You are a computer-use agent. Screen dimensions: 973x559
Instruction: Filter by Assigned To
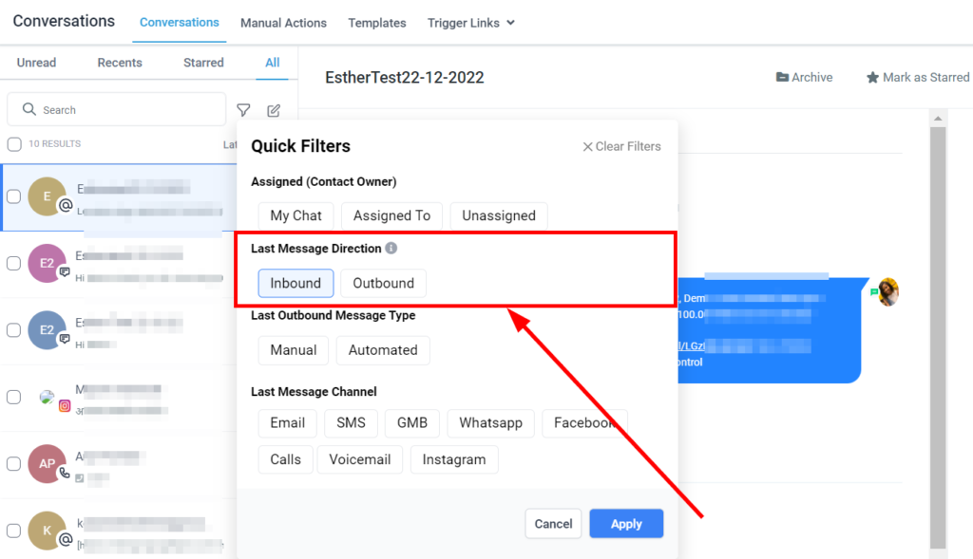391,215
